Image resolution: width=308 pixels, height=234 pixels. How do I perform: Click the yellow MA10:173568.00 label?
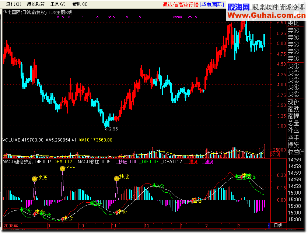click(95, 140)
